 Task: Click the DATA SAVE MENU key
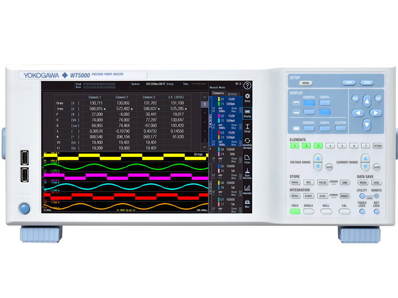click(x=363, y=182)
